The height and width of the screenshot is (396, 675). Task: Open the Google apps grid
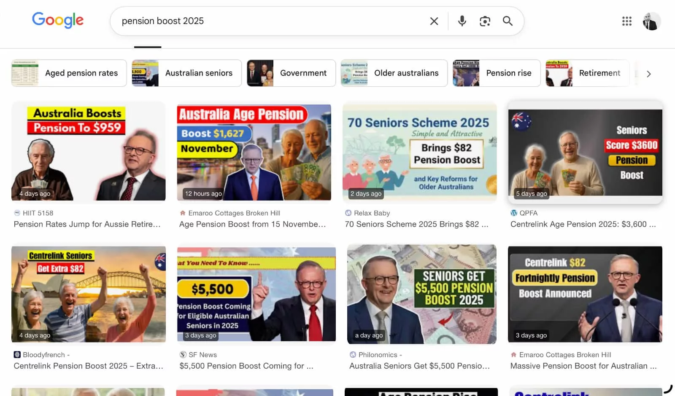click(627, 21)
